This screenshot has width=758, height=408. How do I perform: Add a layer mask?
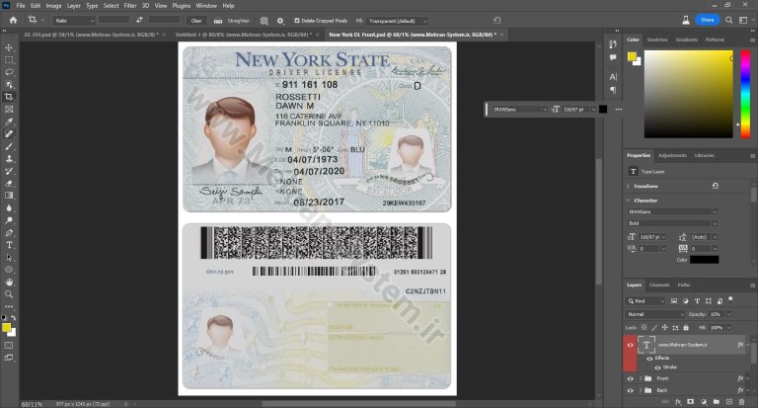click(x=690, y=402)
